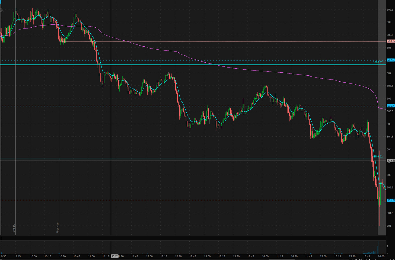
Task: Click the 11:00 time axis label
Action: [91, 256]
